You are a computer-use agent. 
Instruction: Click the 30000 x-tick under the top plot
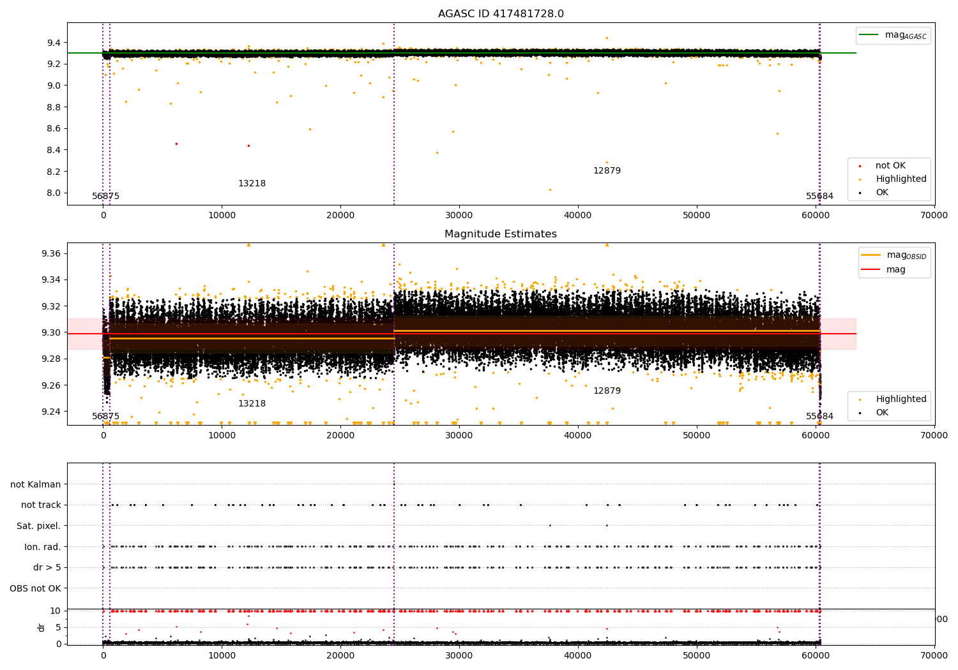(x=459, y=216)
